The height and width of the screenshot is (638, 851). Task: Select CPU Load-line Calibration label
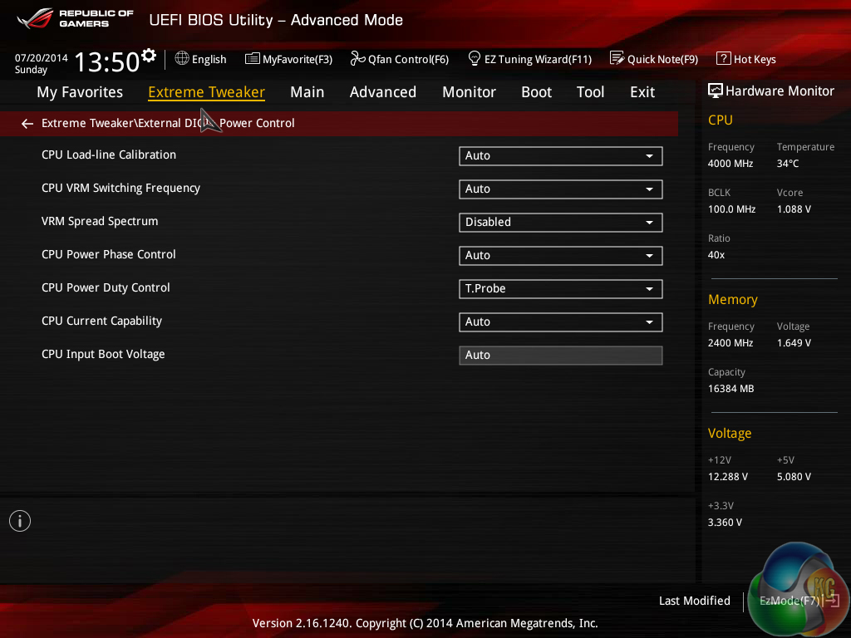109,155
